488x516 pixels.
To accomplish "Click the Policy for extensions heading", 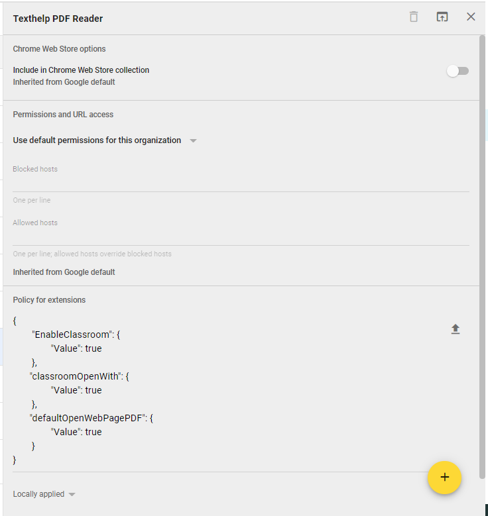I will [49, 300].
